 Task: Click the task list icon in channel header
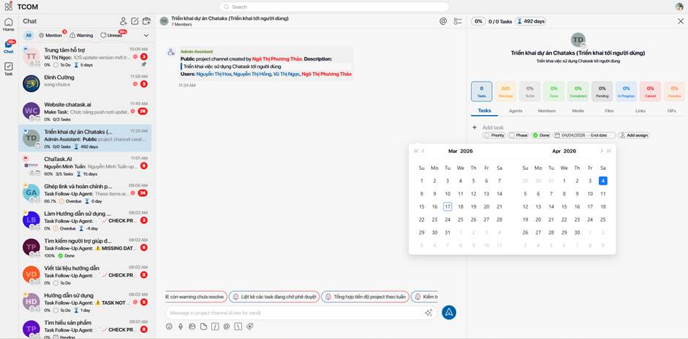point(458,21)
